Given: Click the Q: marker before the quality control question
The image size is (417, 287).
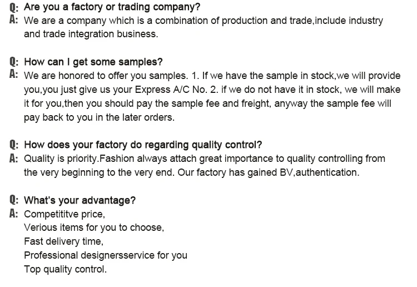Looking at the screenshot, I should tap(14, 145).
